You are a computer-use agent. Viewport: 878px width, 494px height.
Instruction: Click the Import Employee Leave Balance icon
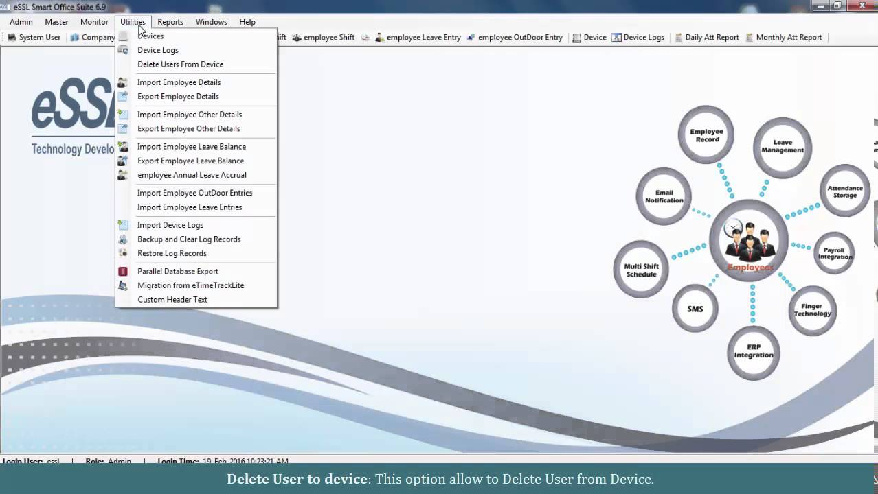[123, 147]
